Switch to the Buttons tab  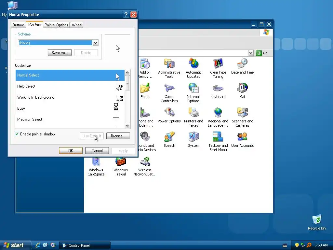click(x=19, y=25)
